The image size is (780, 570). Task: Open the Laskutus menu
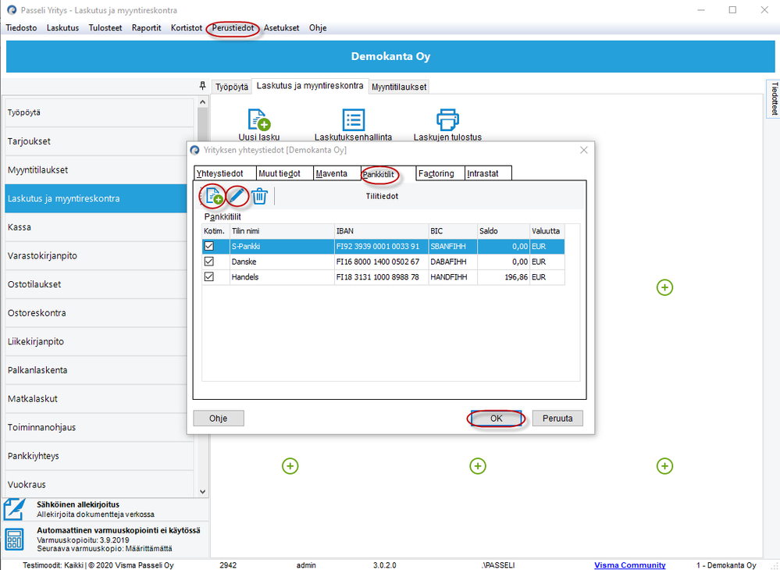62,28
